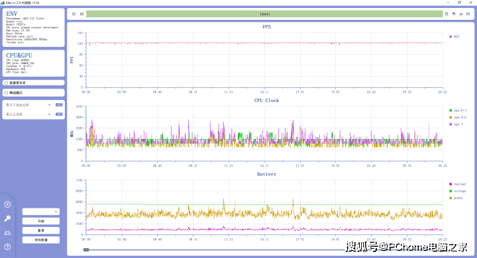477x258 pixels.
Task: Toggle the second radio option in left panel
Action: pyautogui.click(x=34, y=93)
